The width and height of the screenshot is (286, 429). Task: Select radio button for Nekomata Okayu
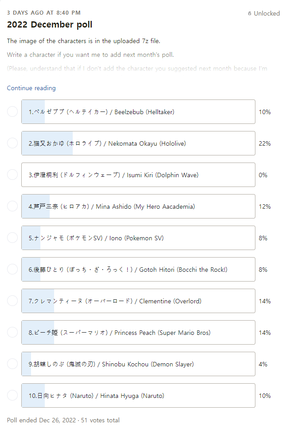(x=12, y=143)
